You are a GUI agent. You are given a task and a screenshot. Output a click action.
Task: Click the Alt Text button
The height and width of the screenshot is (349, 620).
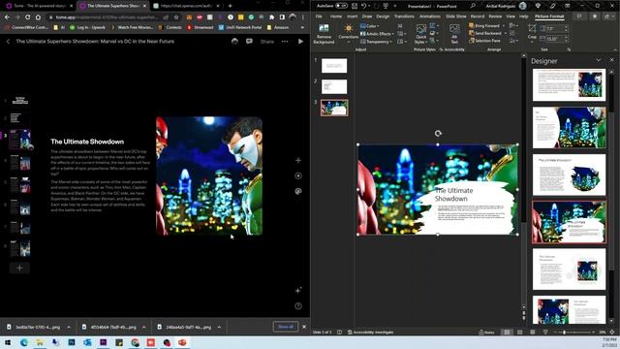(x=454, y=34)
